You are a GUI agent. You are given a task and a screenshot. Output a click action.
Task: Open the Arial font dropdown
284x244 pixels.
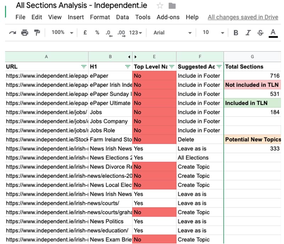point(173,33)
